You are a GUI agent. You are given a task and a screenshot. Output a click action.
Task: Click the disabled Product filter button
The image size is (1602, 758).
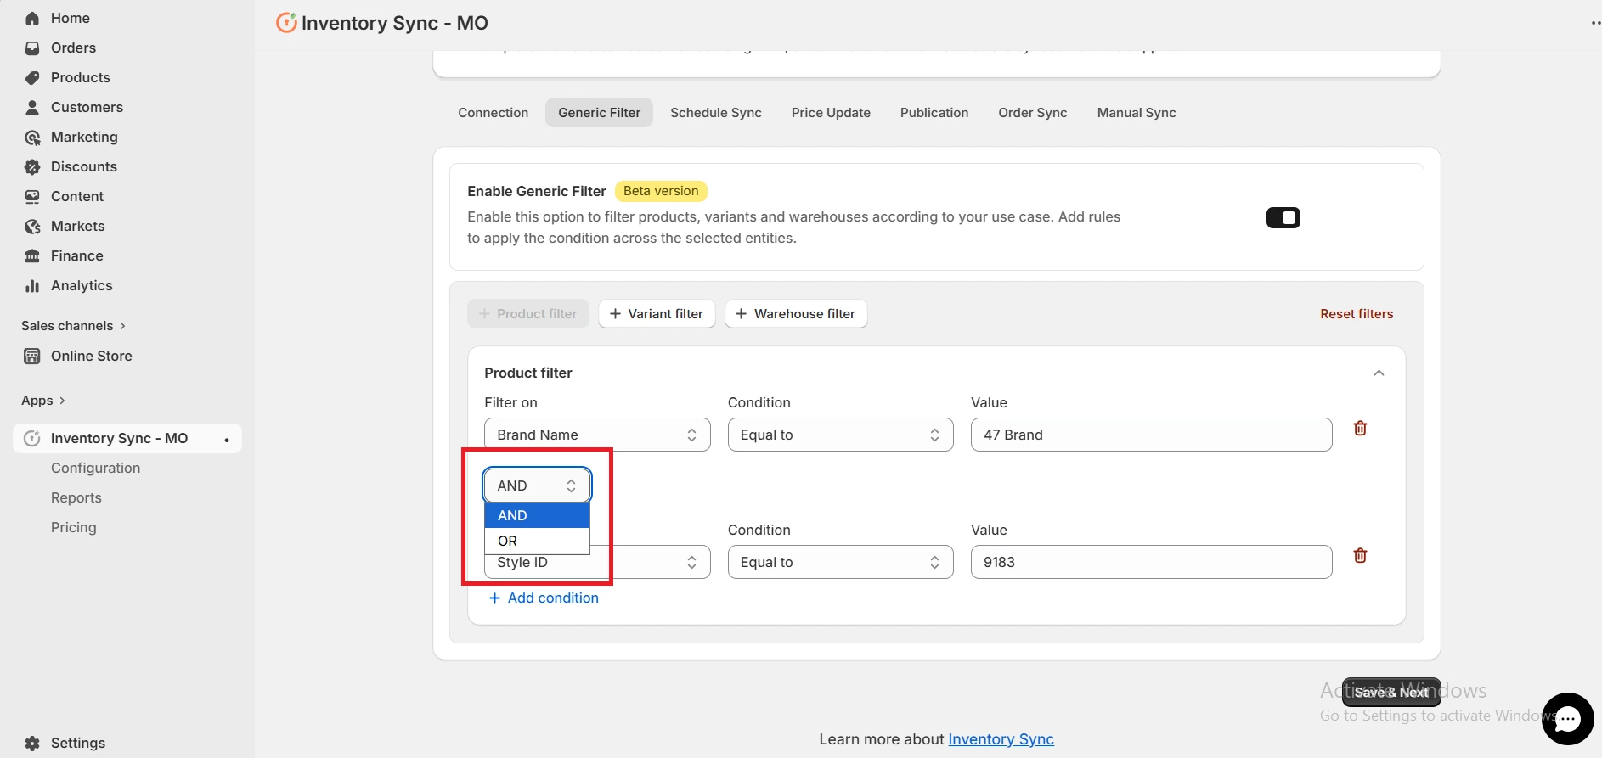pos(527,314)
